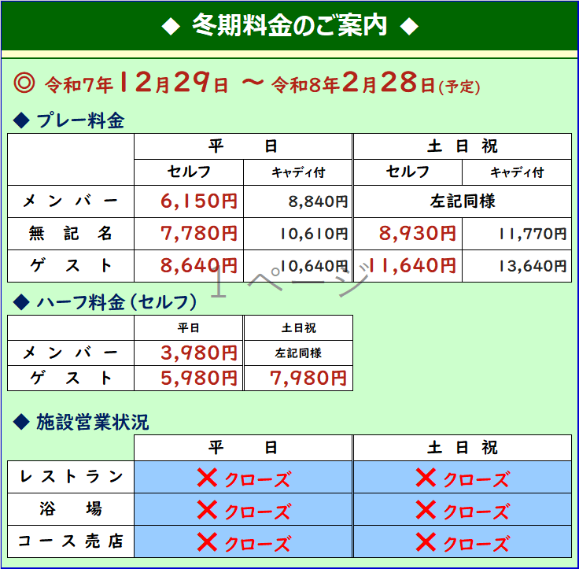Click the white diamond right of 冬期料金のご案内
Image resolution: width=579 pixels, height=569 pixels.
pos(408,27)
